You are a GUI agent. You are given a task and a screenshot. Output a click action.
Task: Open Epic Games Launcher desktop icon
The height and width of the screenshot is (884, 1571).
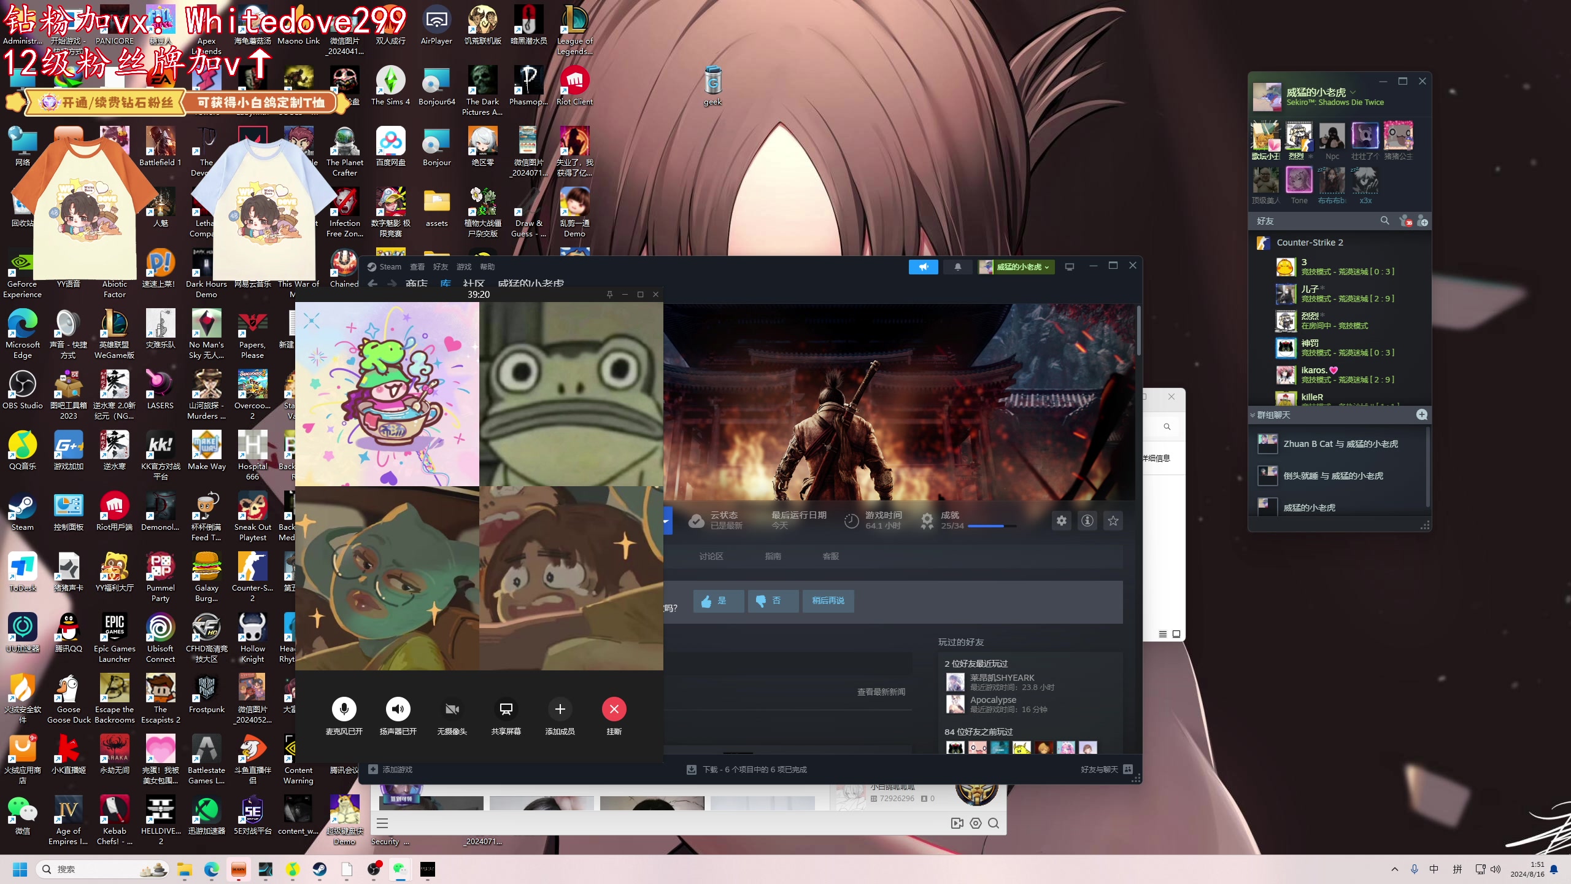coord(115,638)
